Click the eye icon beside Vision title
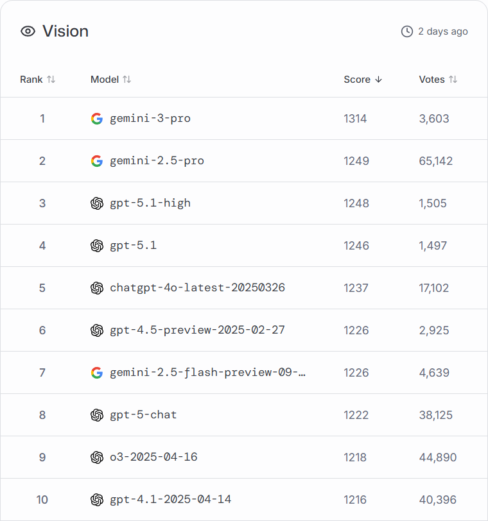488x521 pixels. (x=28, y=31)
